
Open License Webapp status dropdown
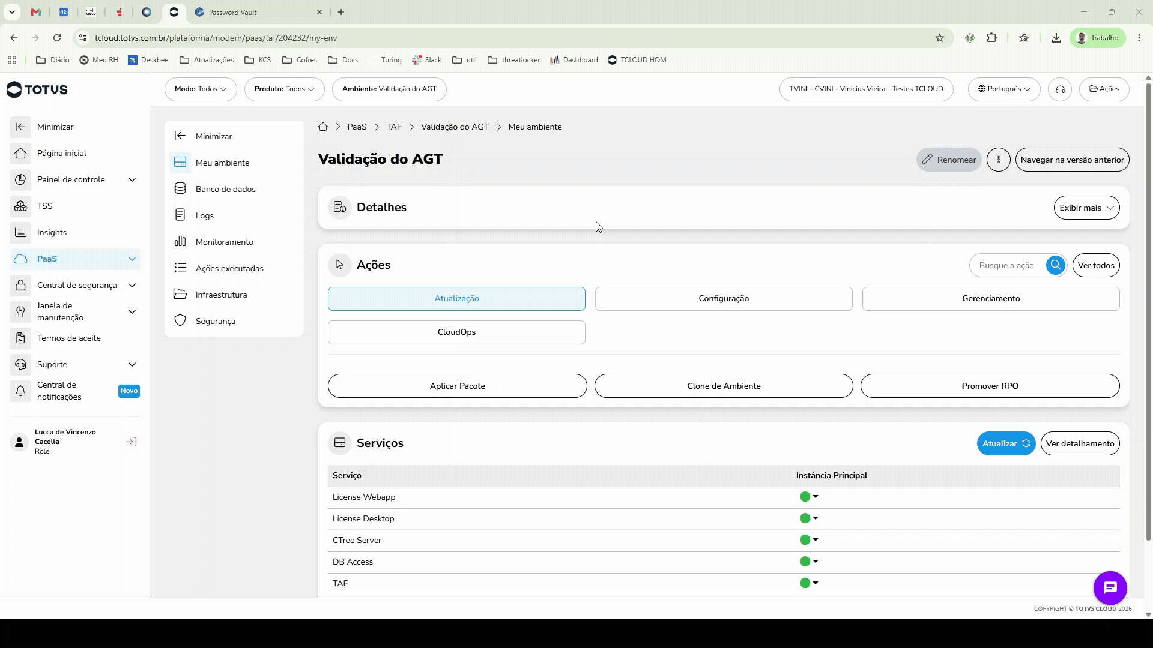[x=809, y=497]
